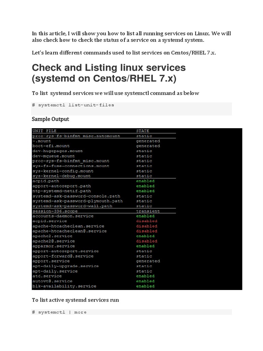
Task: Click the 'In this article' intro paragraph
Action: [131, 37]
